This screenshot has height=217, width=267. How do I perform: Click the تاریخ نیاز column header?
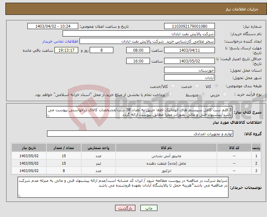(x=29, y=148)
